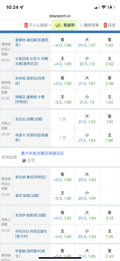Select 客 -4.0, 1.89 for 雷娜特.薩拉蘇亞
120x261 pixels.
click(63, 43)
